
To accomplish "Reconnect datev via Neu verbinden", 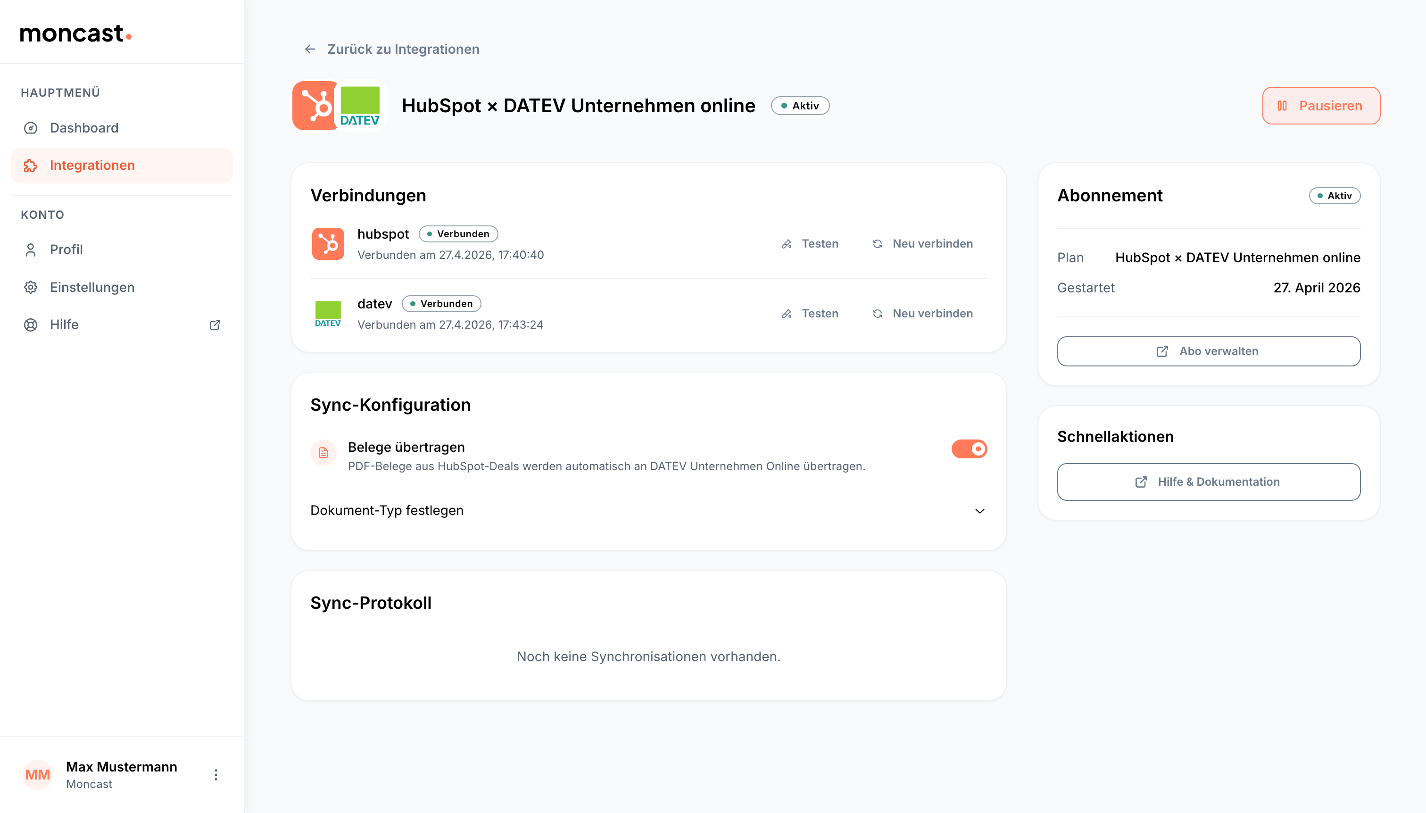I will pos(923,313).
